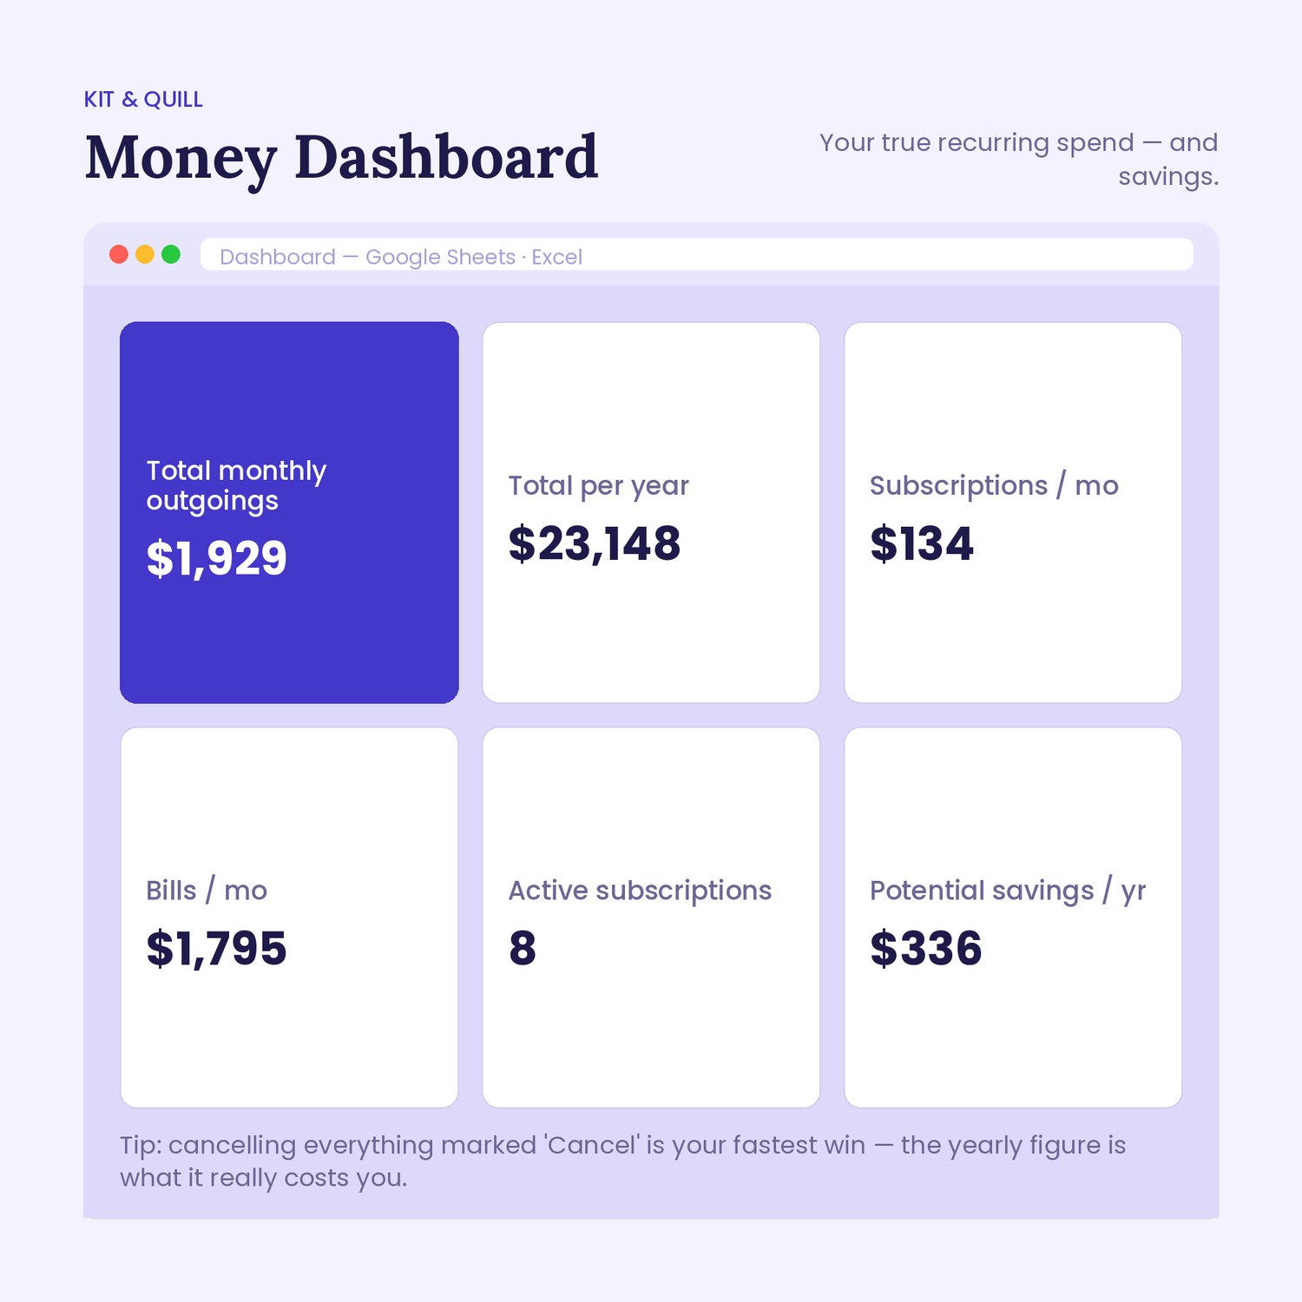
Task: Select the Bills / mo card
Action: pyautogui.click(x=289, y=917)
